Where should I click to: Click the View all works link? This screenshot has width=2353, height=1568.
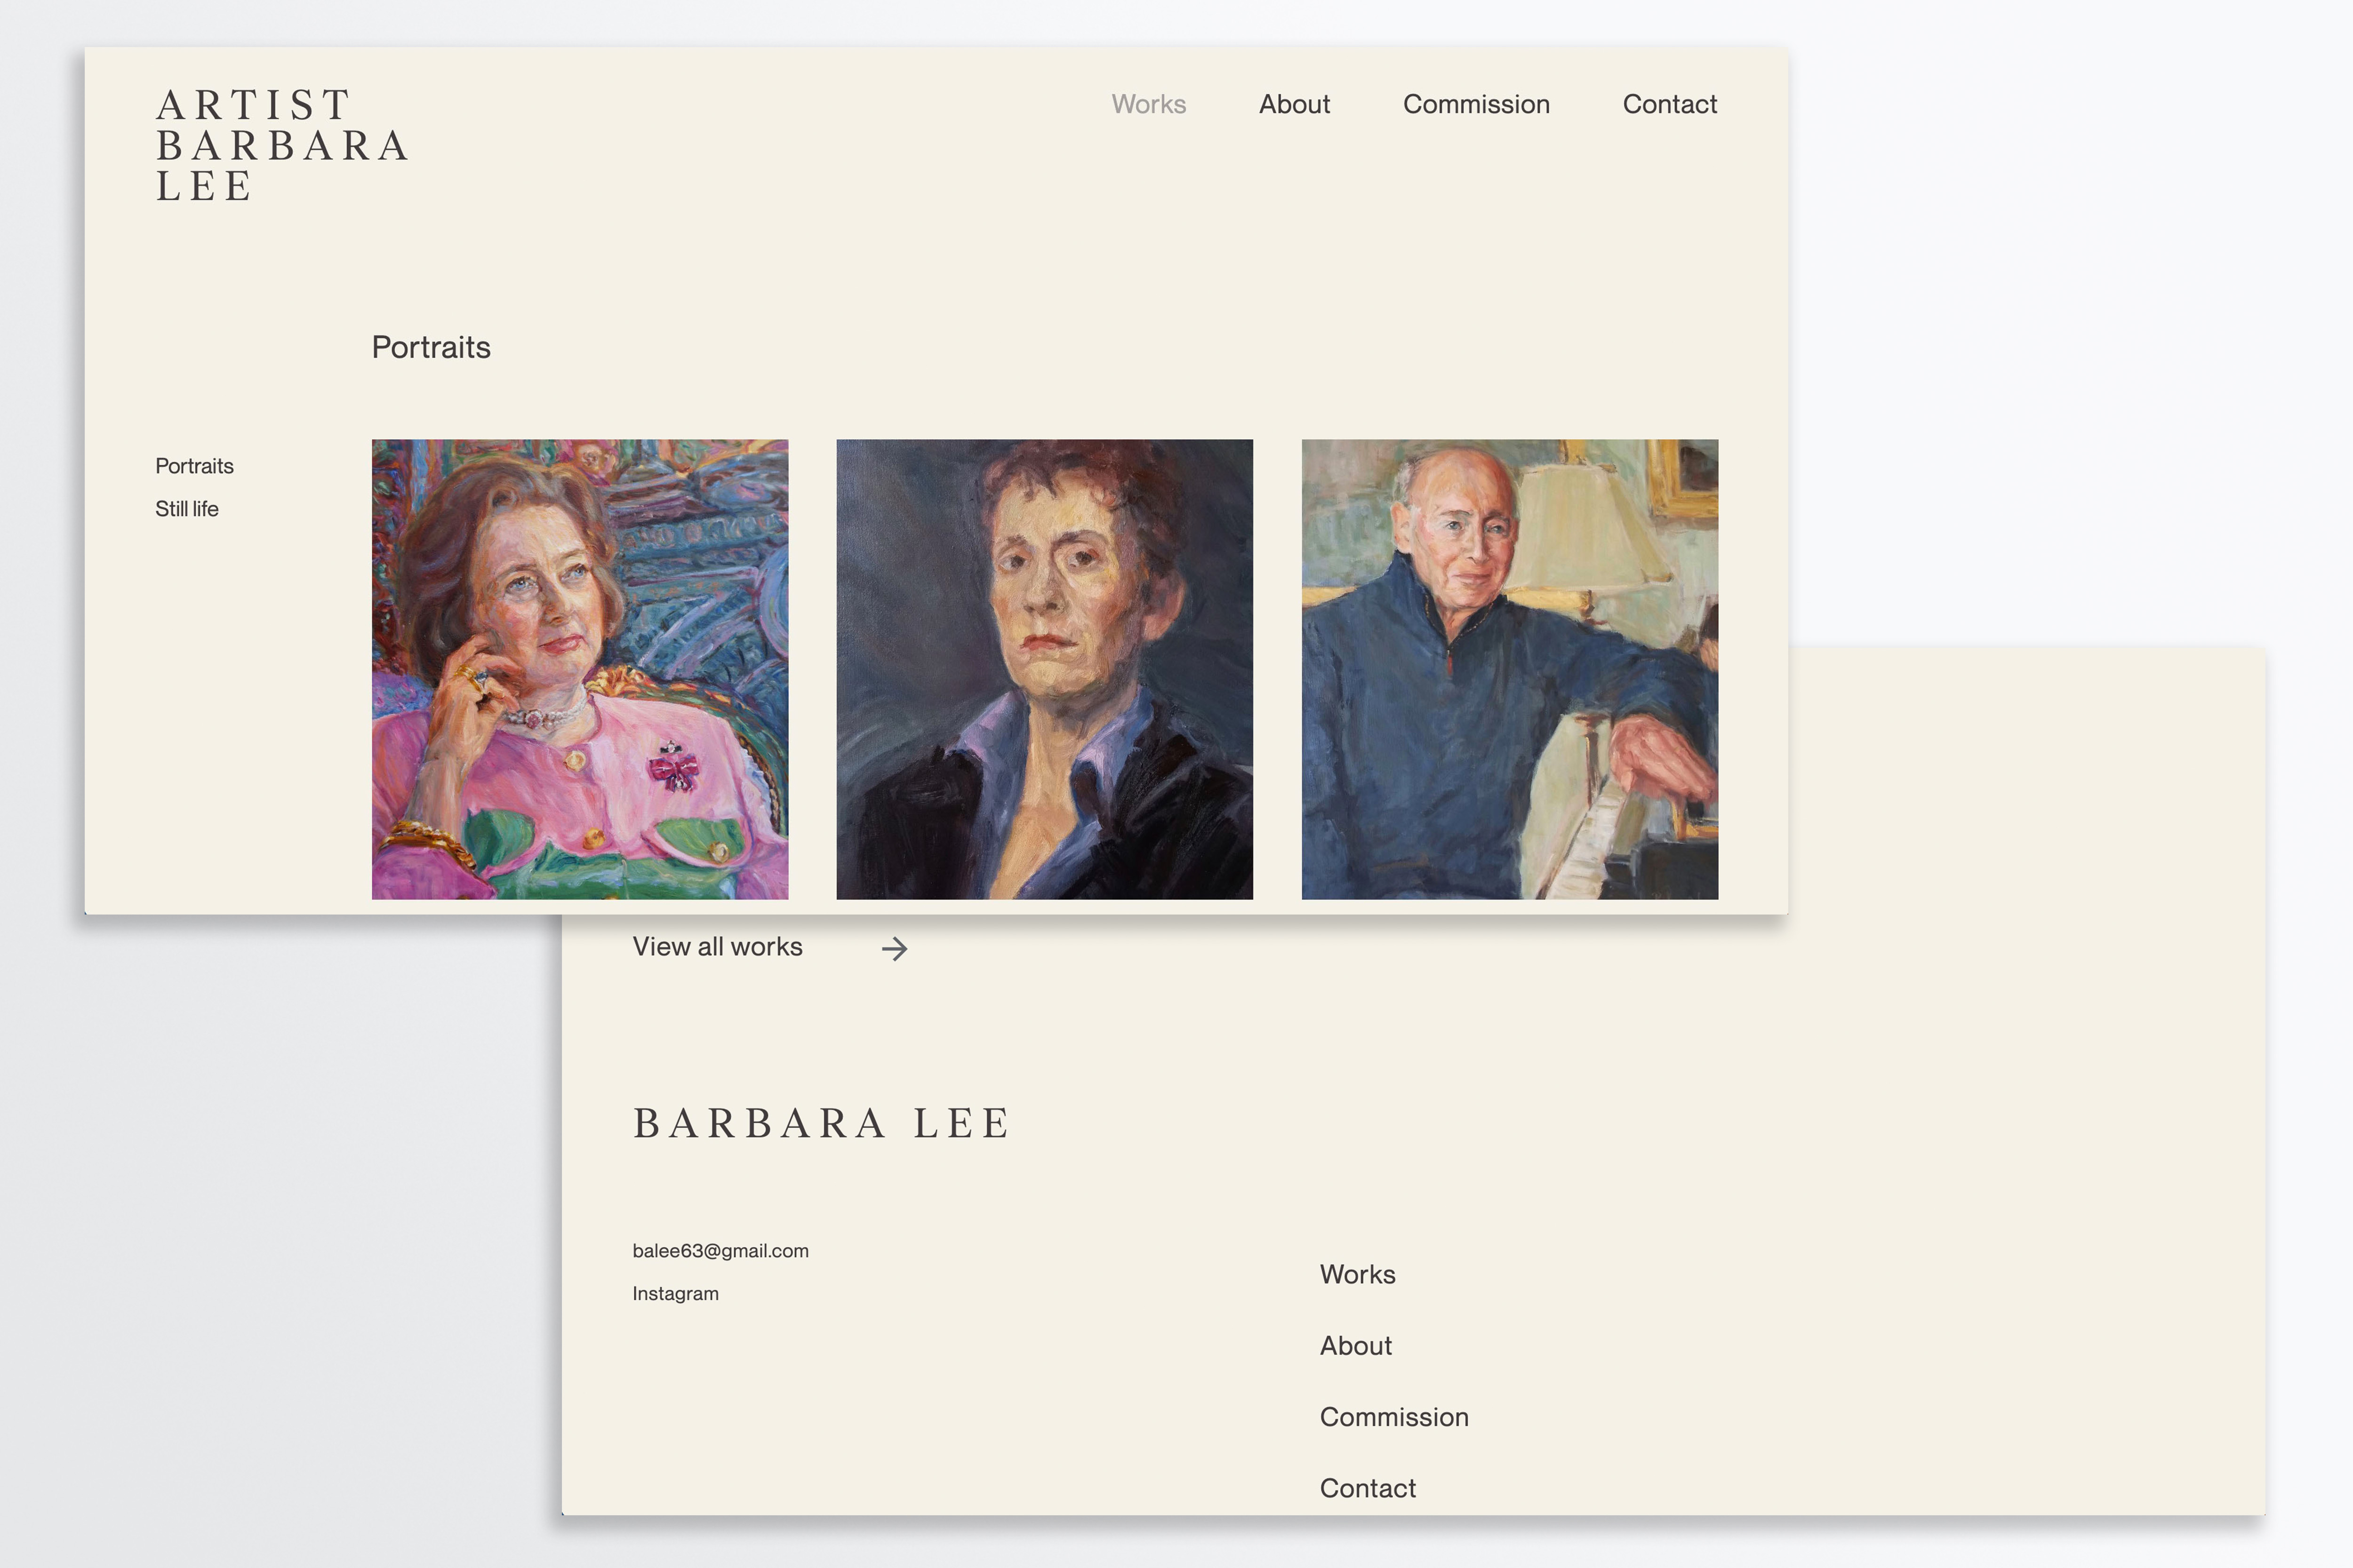click(x=717, y=947)
